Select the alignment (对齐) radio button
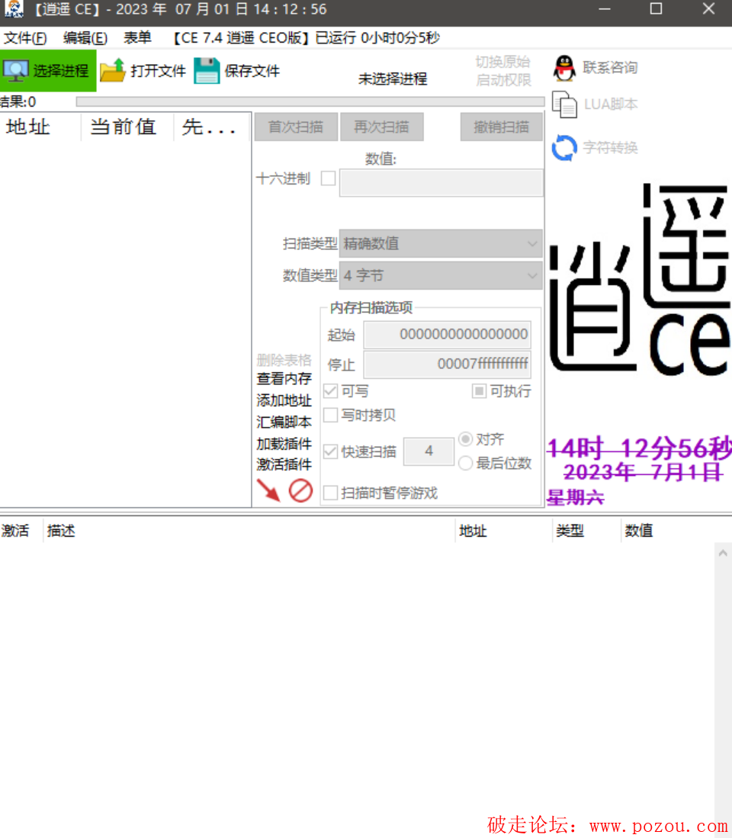Screen dimensions: 732x838 (x=465, y=438)
